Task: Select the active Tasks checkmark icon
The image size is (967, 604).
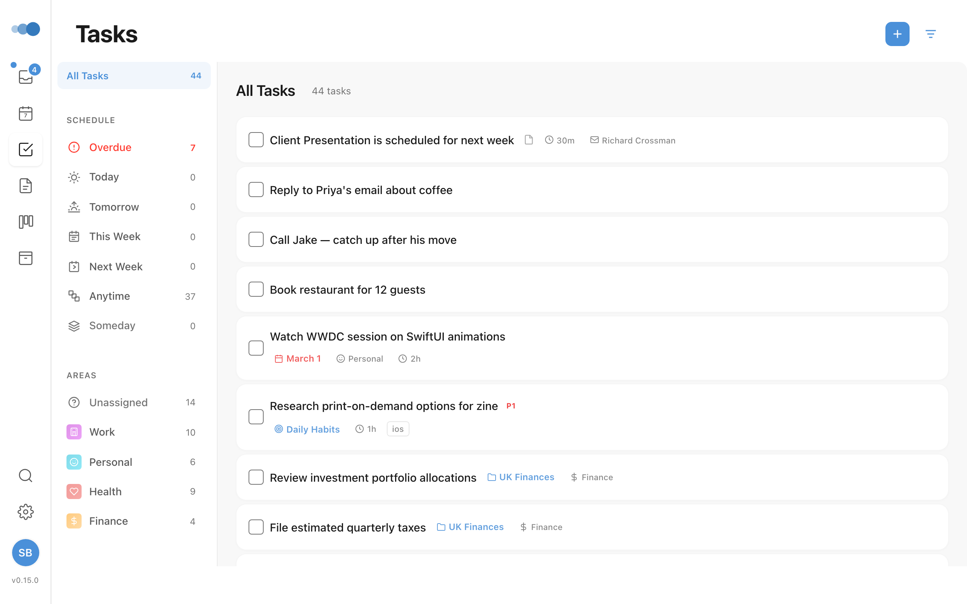Action: point(26,149)
